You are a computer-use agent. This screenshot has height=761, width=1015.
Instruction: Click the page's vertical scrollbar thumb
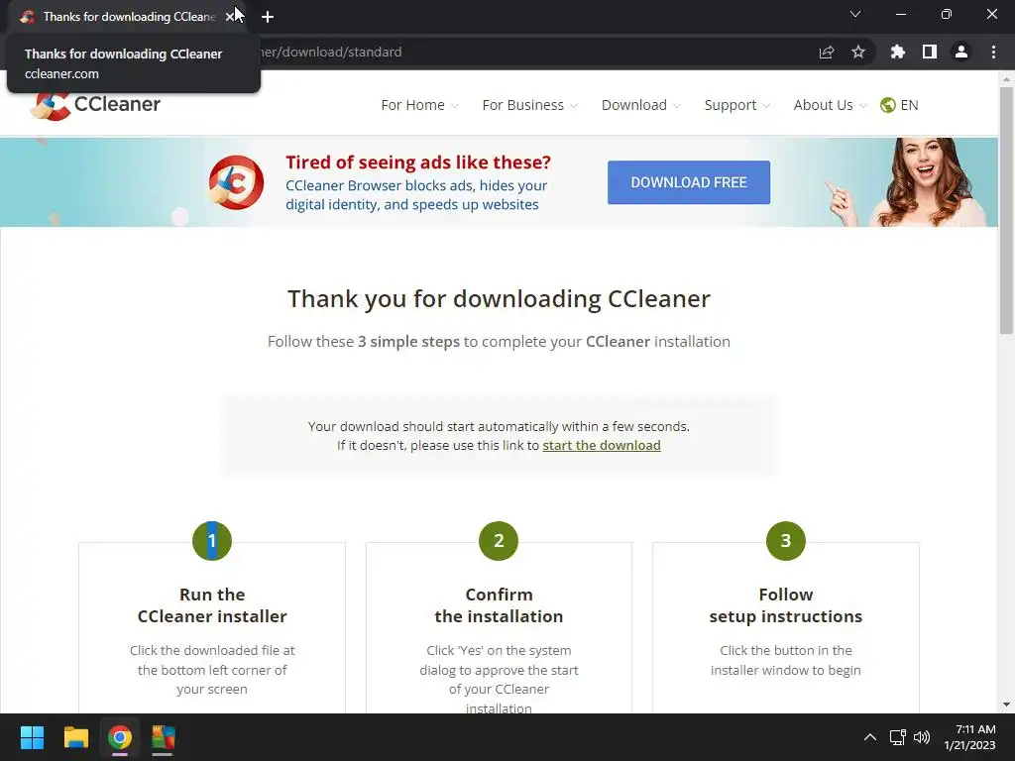(x=1006, y=210)
